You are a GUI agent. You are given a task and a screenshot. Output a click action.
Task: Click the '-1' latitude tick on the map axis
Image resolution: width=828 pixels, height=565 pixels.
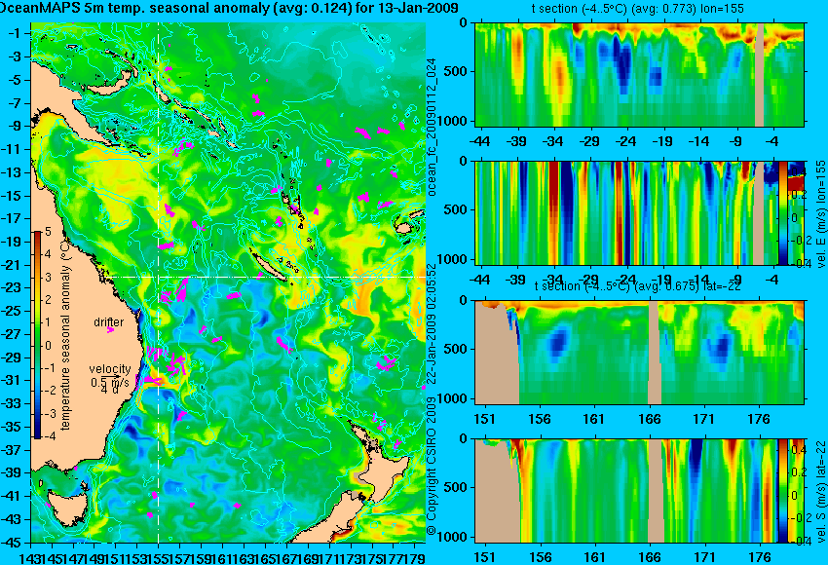click(x=15, y=33)
